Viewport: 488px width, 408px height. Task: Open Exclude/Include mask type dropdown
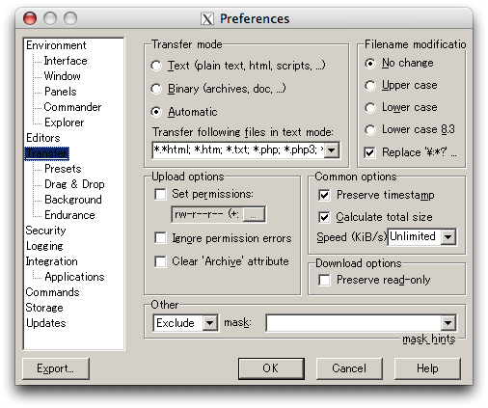coord(210,323)
